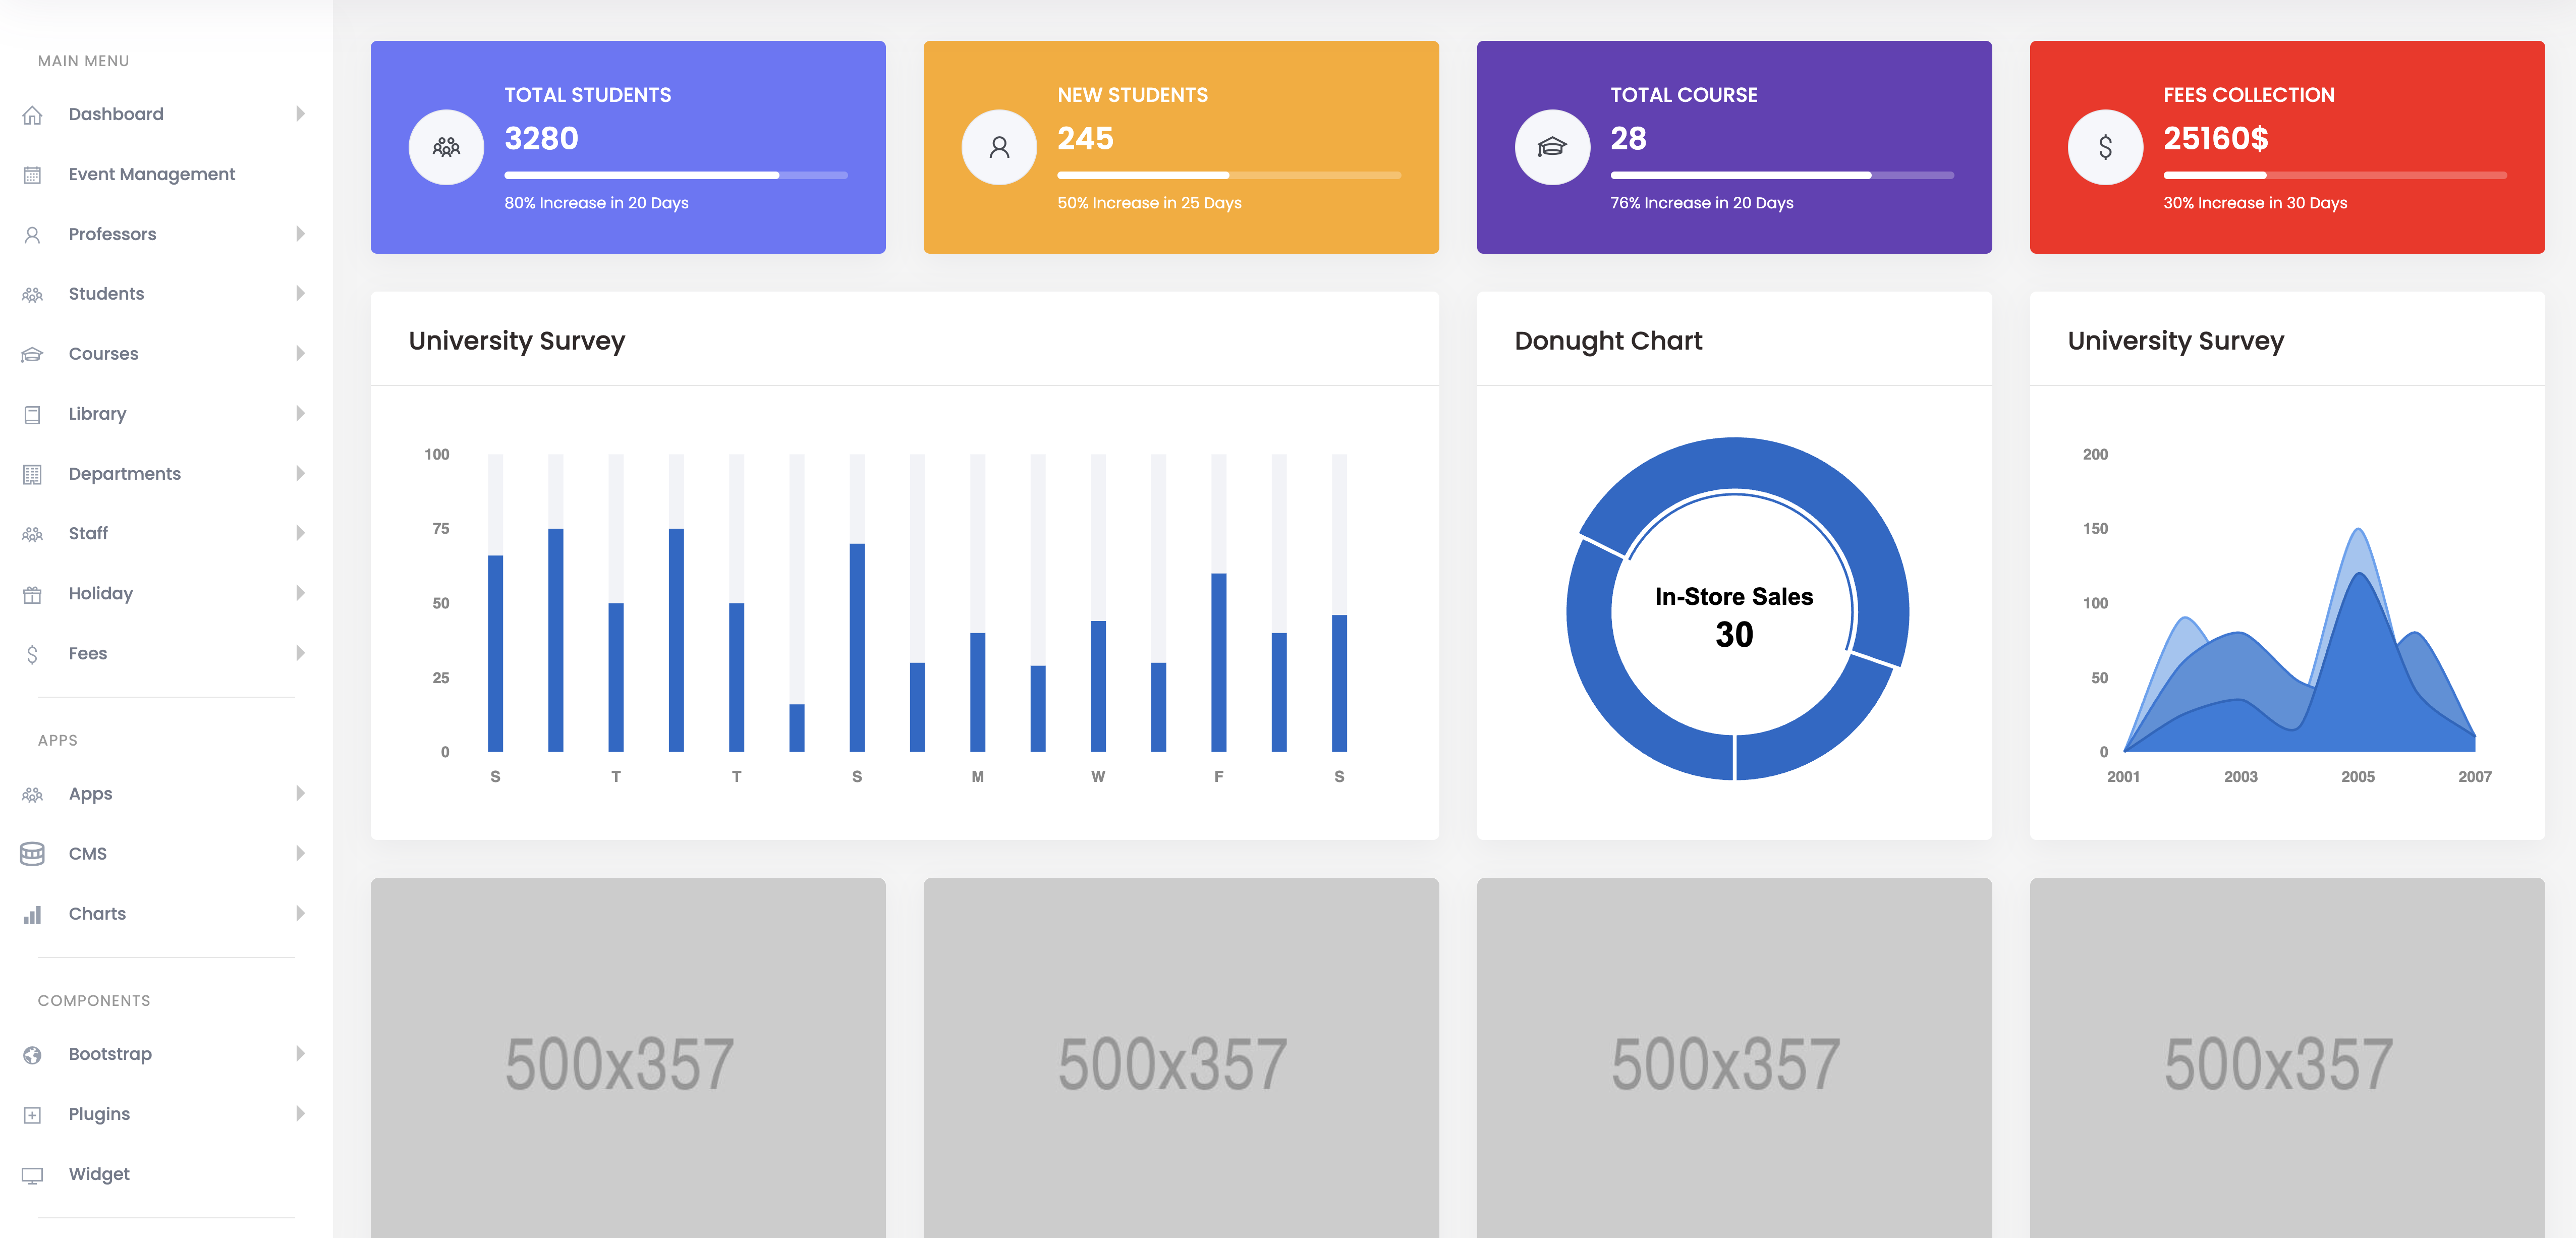This screenshot has width=2576, height=1238.
Task: Open the Departments menu item
Action: click(x=124, y=474)
